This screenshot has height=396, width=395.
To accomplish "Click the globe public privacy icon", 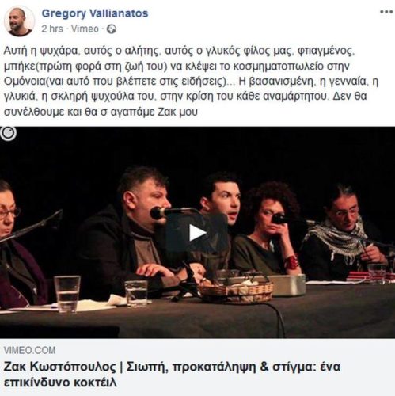I will 112,29.
